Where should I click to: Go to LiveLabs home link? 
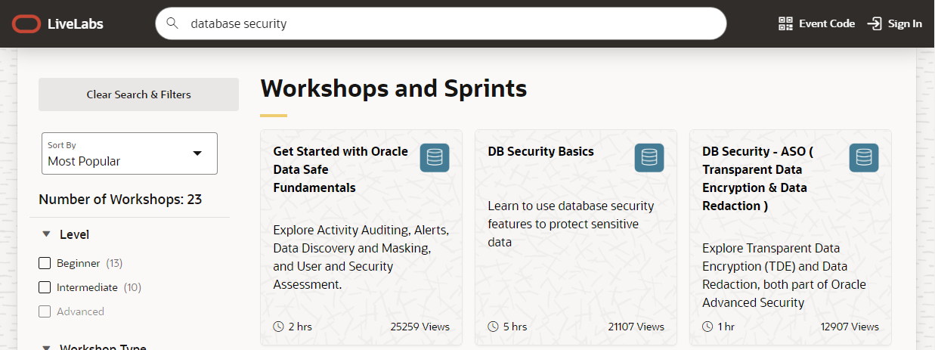pos(58,23)
